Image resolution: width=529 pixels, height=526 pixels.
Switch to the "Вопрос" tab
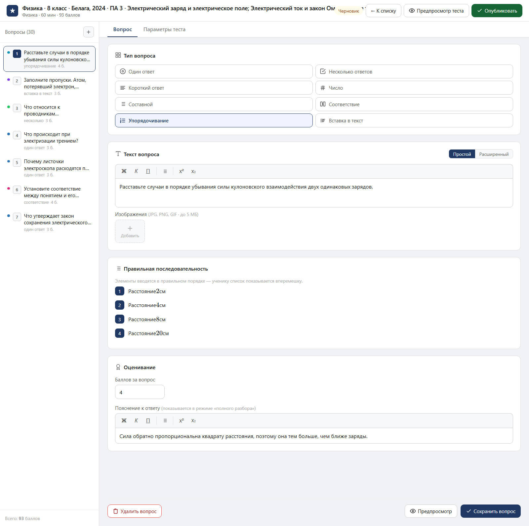[123, 29]
